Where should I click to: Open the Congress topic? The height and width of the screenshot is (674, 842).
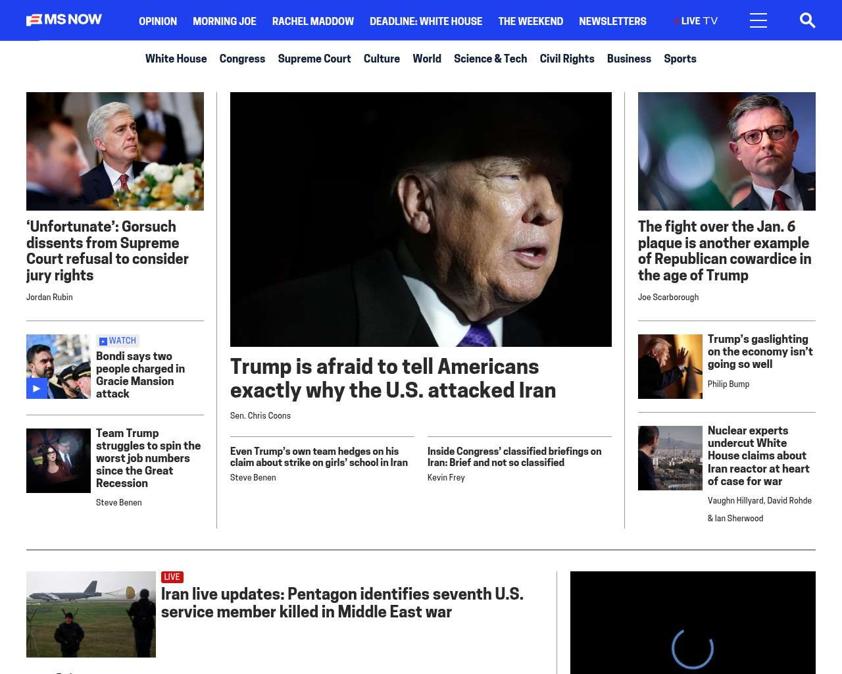click(242, 59)
